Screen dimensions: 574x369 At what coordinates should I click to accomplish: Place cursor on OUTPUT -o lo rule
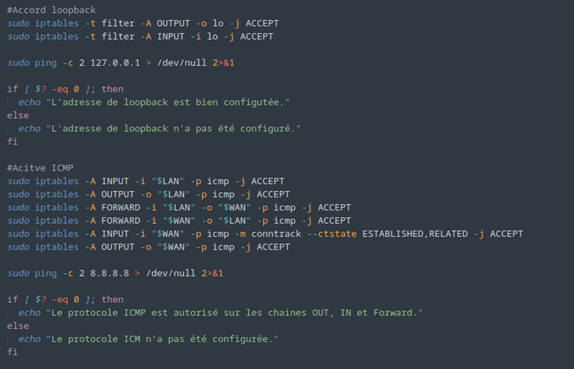(x=143, y=24)
